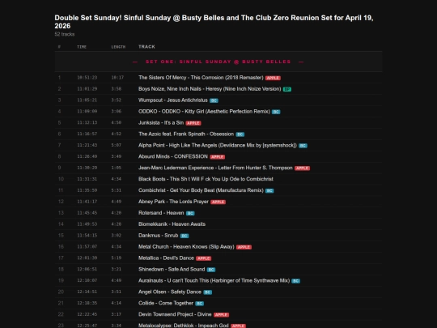Select Rotersand - Heaven track title
437x328 pixels.
click(161, 213)
